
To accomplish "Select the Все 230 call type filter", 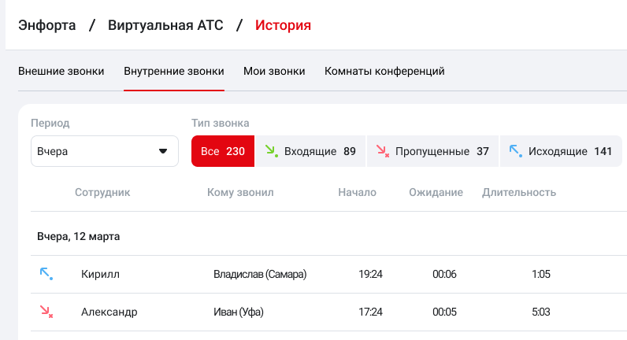I will coord(223,151).
